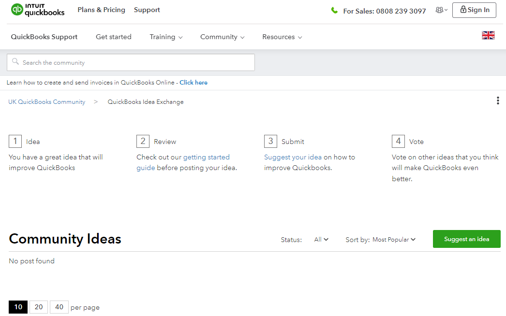
Task: Navigate to UK QuickBooks Community breadcrumb
Action: [46, 101]
